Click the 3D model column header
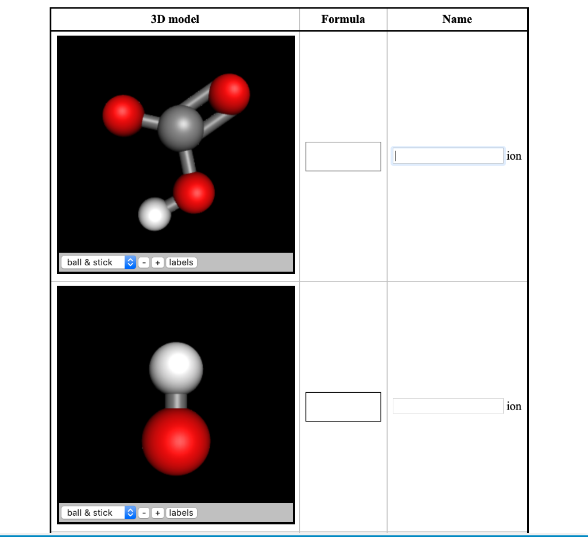This screenshot has width=588, height=537. (x=175, y=19)
